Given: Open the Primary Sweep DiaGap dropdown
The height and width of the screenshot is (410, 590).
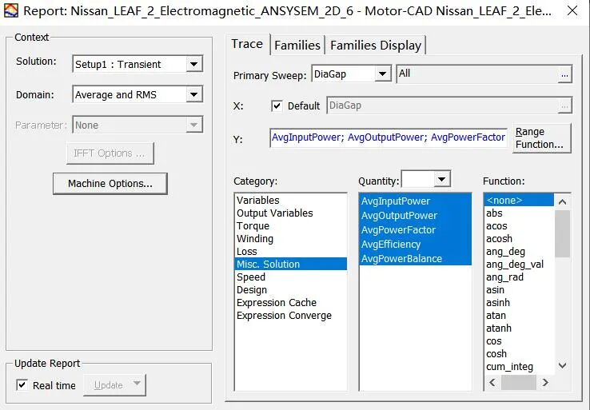Looking at the screenshot, I should coord(352,74).
